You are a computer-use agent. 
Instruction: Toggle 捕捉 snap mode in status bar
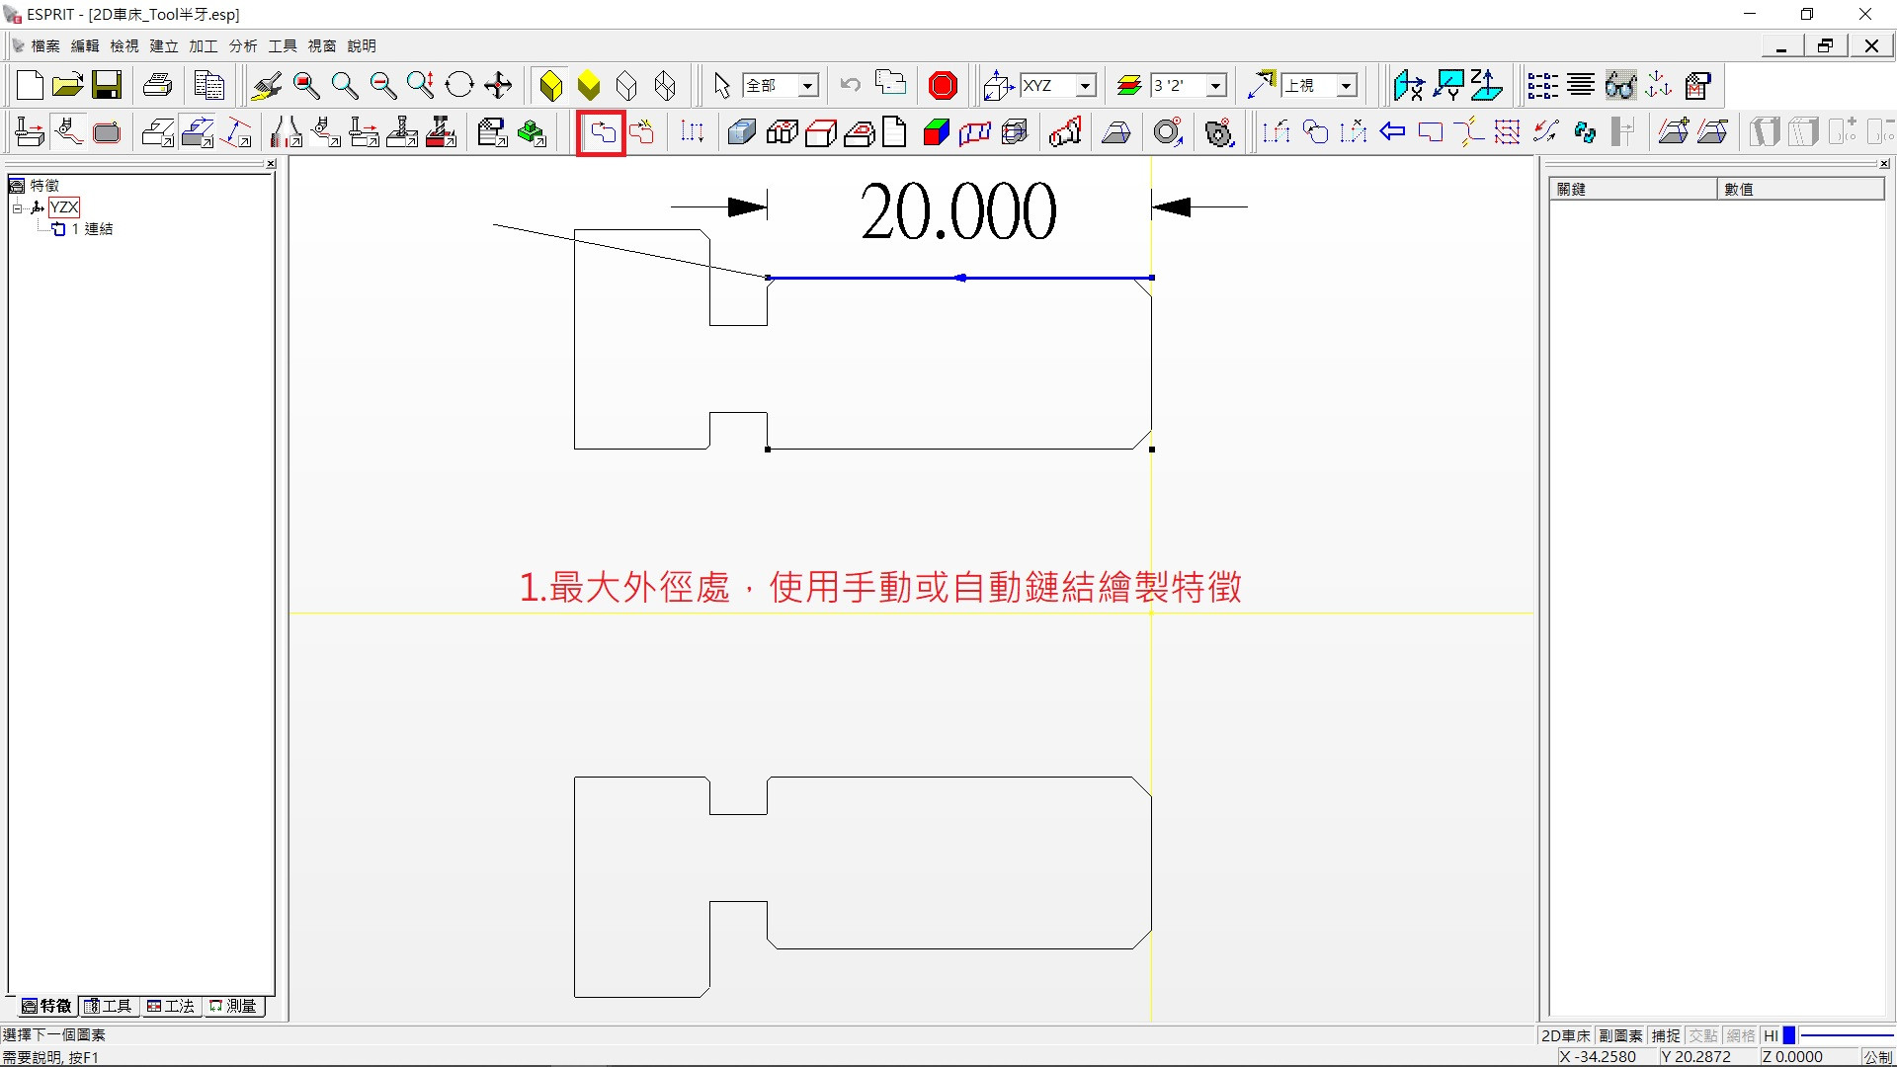coord(1666,1035)
